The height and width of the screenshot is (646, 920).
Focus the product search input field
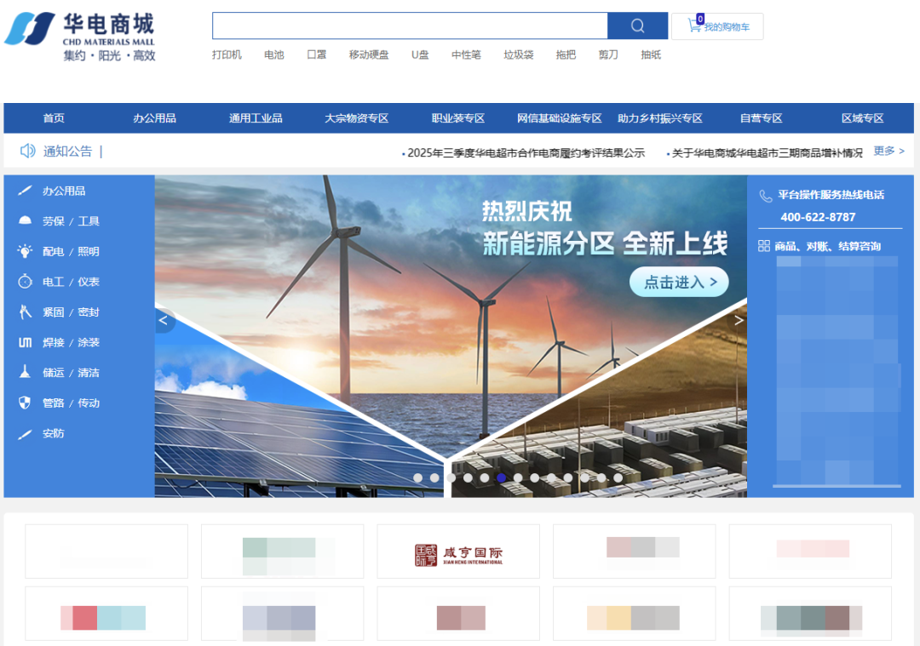click(x=409, y=26)
